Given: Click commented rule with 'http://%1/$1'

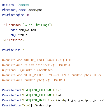Looking at the screenshot, I should [37, 65].
